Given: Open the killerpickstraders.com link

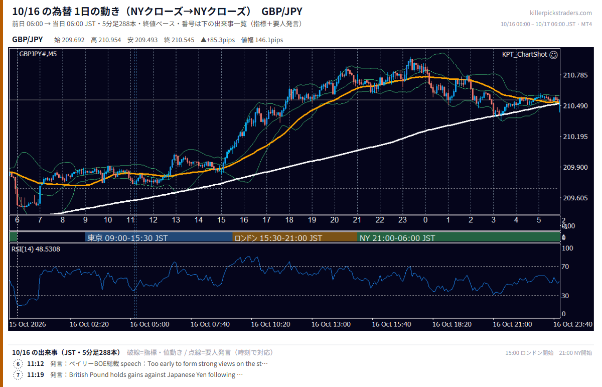Looking at the screenshot, I should pyautogui.click(x=560, y=13).
